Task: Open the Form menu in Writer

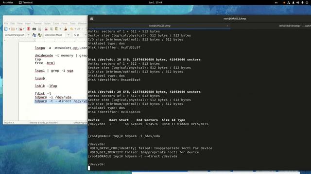Action: click(64, 24)
